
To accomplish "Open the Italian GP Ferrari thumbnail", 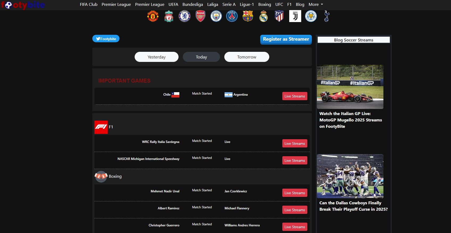I will [x=350, y=87].
